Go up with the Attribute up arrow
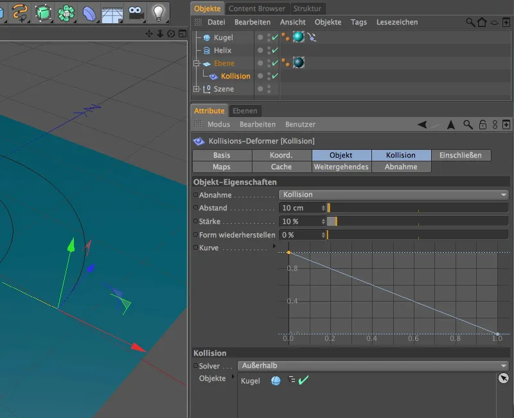This screenshot has width=514, height=418. coord(451,125)
